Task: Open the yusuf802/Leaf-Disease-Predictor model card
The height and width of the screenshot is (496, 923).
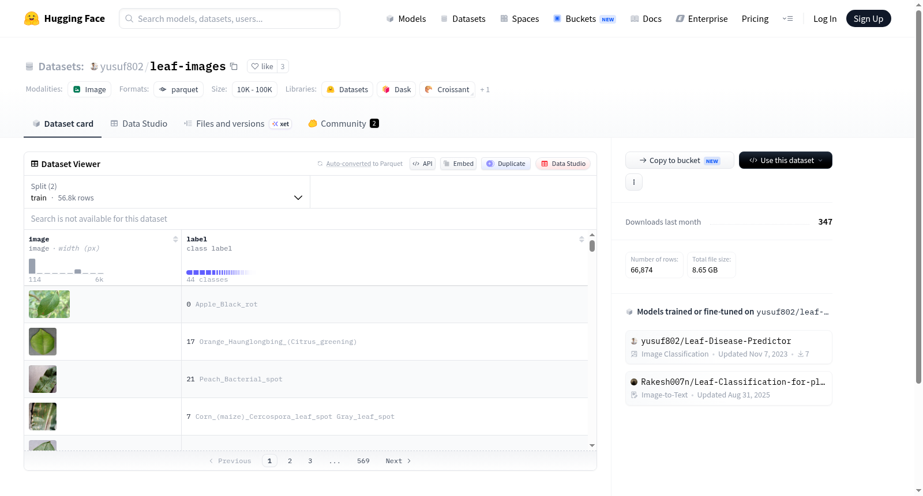Action: pyautogui.click(x=729, y=347)
